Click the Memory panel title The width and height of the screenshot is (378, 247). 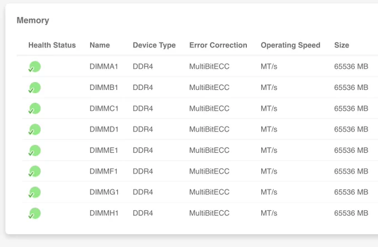(x=33, y=21)
